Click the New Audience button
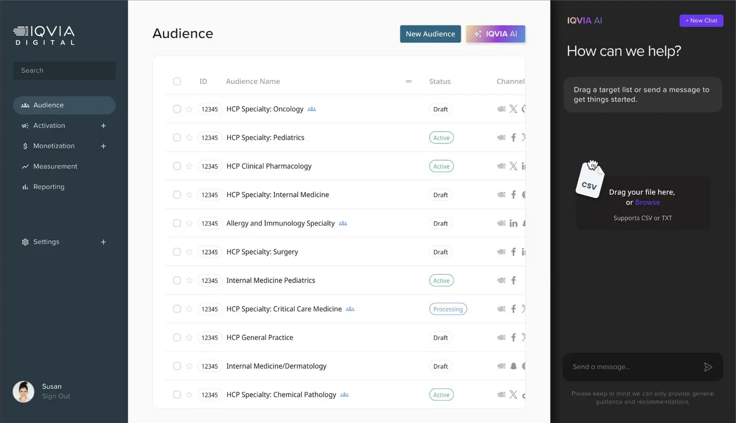Image resolution: width=736 pixels, height=423 pixels. [x=430, y=34]
